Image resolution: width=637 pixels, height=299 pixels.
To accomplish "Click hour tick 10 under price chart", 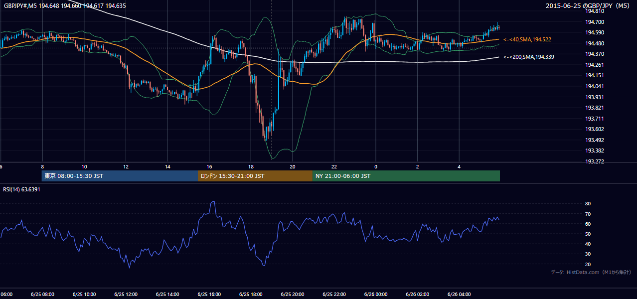I will coord(84,167).
